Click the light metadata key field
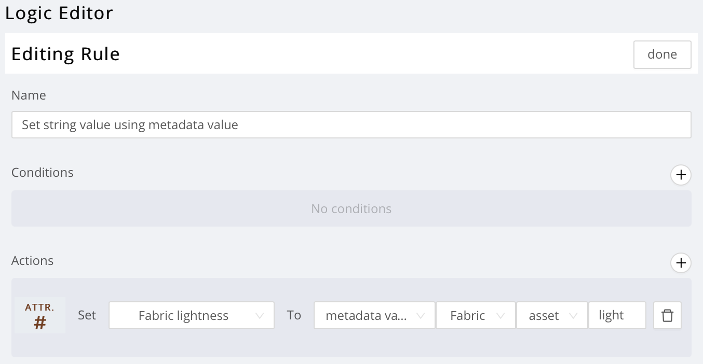703x364 pixels. coord(617,315)
